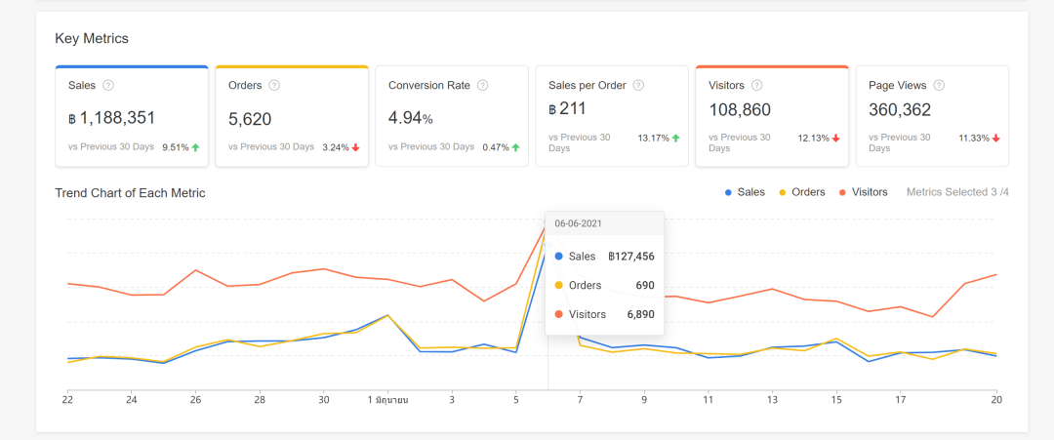Toggle the Sales metric card selection
Viewport: 1054px width, 440px height.
coord(132,117)
